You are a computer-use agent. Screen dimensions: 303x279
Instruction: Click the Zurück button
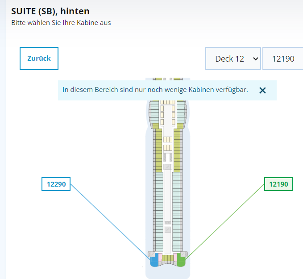pos(39,58)
